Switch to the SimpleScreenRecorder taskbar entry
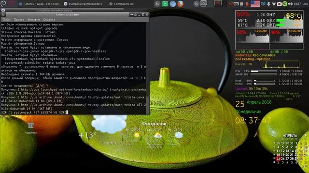 [84, 4]
